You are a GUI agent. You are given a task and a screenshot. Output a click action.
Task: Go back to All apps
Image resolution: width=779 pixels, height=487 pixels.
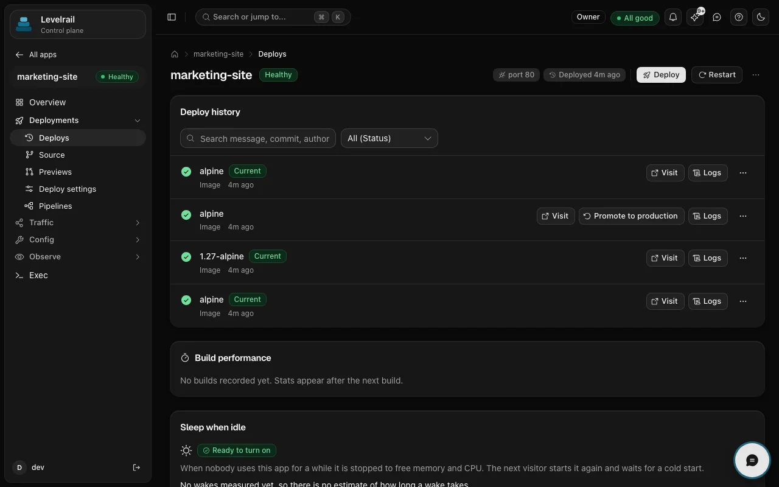[37, 55]
